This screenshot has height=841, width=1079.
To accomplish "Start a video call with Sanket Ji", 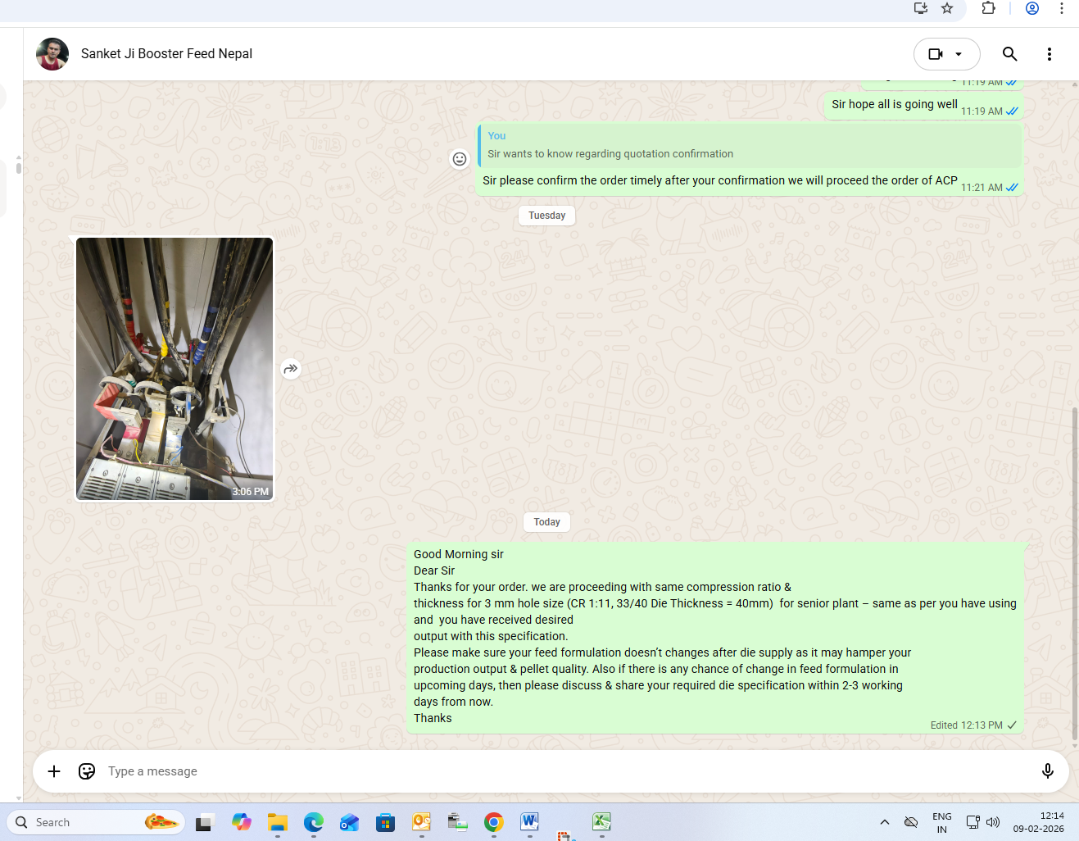I will tap(936, 54).
